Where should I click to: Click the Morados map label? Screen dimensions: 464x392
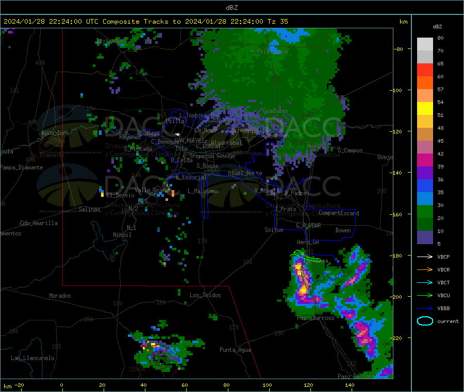click(60, 296)
